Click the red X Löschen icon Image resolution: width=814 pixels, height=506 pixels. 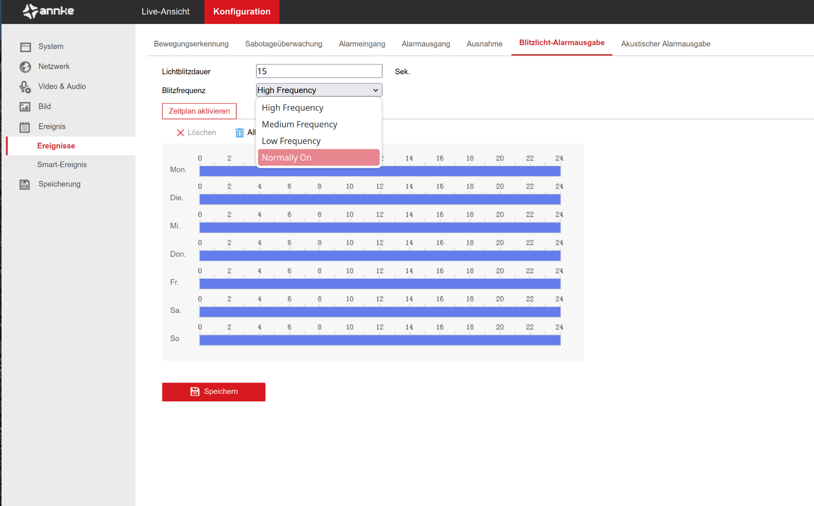pos(180,133)
